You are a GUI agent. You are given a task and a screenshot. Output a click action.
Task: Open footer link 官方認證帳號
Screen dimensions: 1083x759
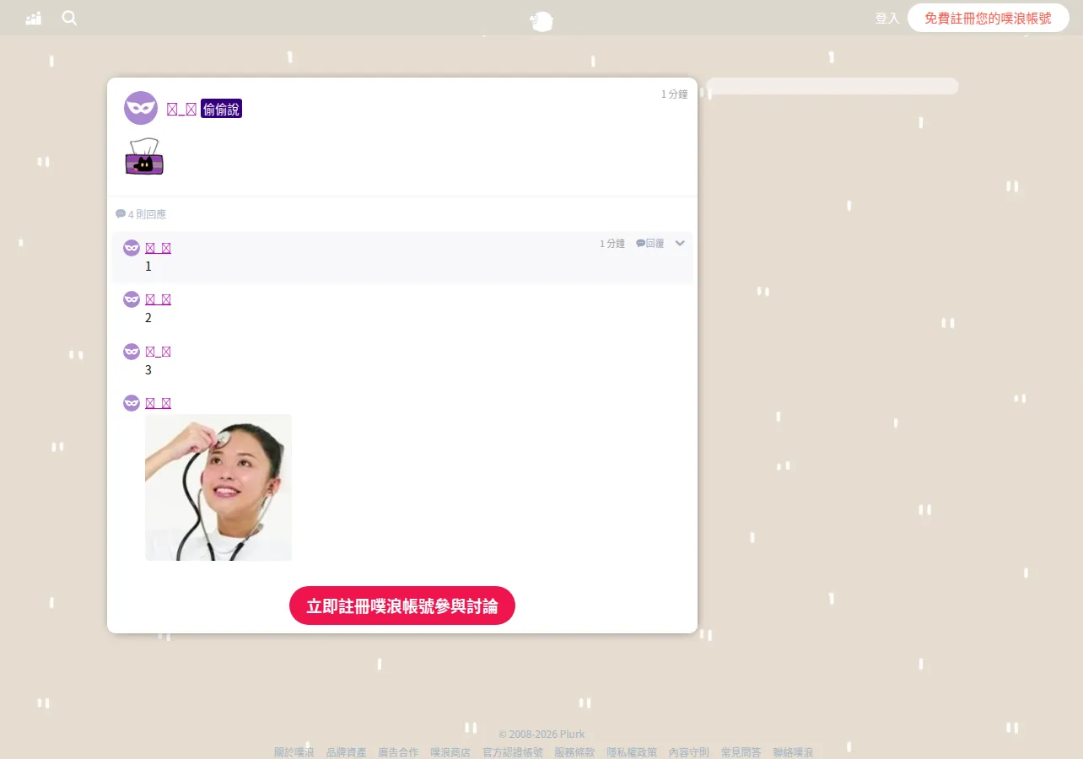click(513, 752)
